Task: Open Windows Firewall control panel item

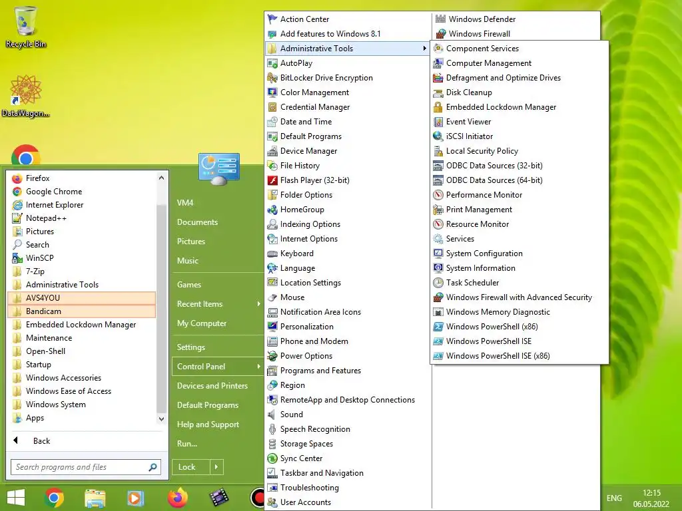Action: [x=516, y=34]
